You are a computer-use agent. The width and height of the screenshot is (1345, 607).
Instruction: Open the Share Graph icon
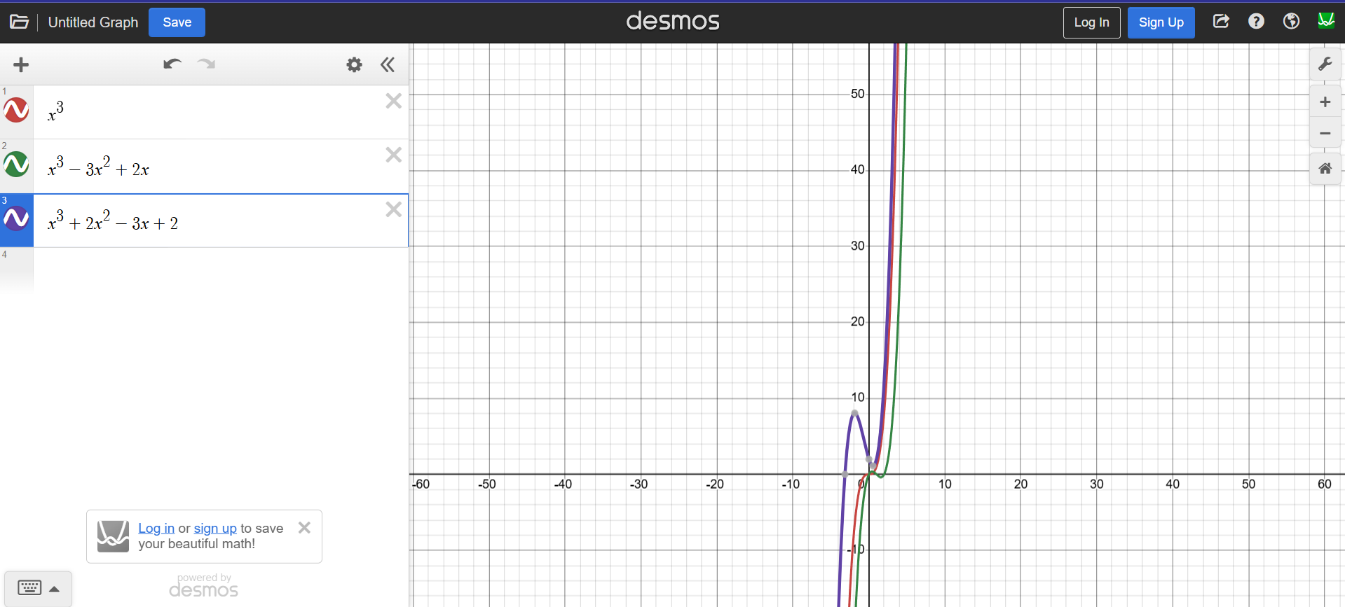(1221, 22)
